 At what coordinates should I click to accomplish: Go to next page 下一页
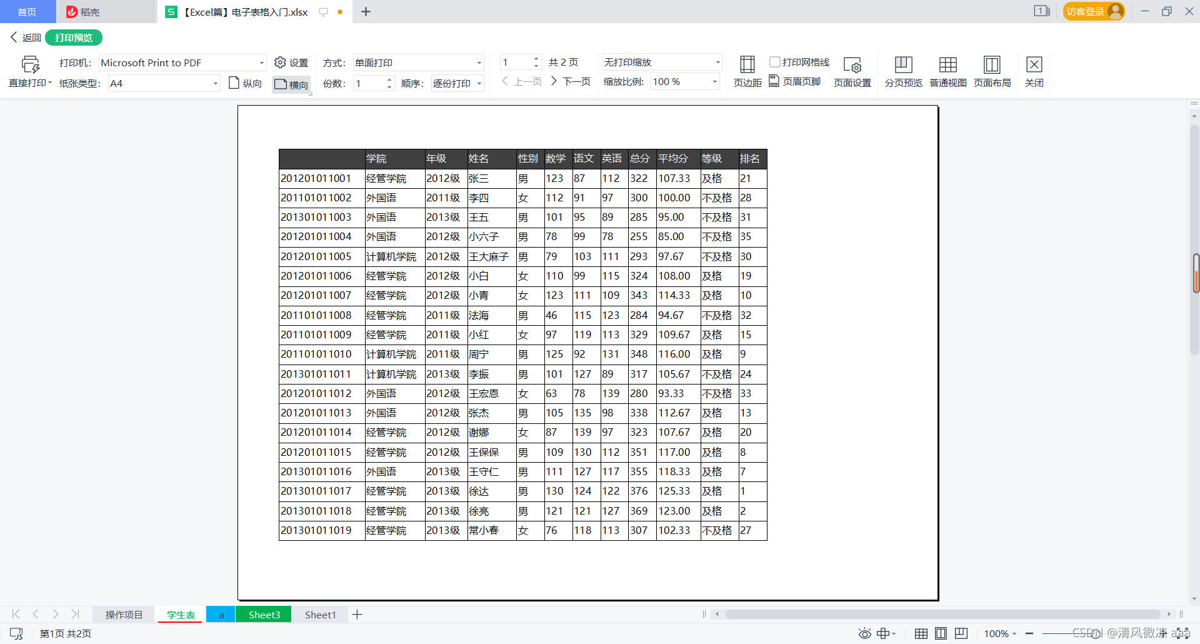click(x=571, y=81)
